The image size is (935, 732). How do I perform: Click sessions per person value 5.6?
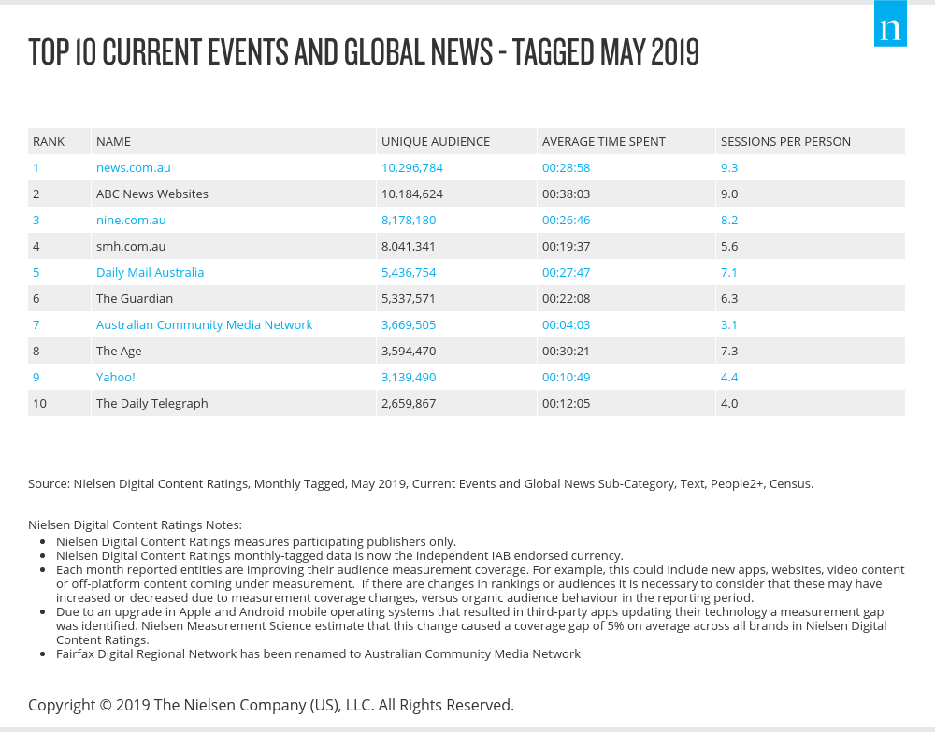pyautogui.click(x=729, y=247)
